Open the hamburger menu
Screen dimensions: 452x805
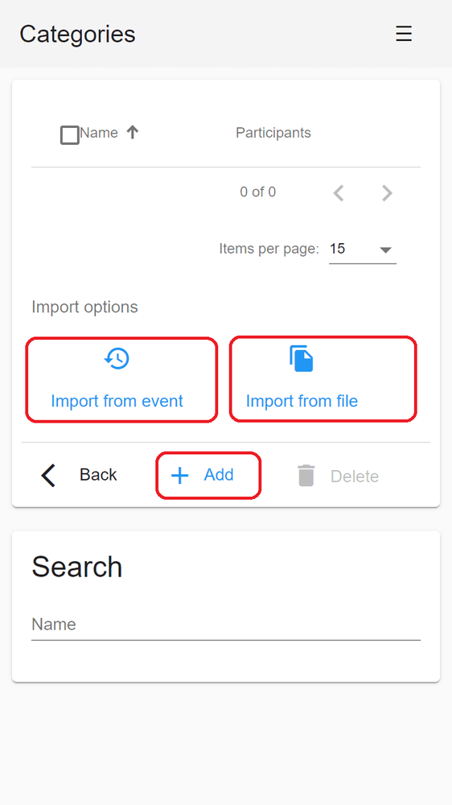[x=404, y=34]
